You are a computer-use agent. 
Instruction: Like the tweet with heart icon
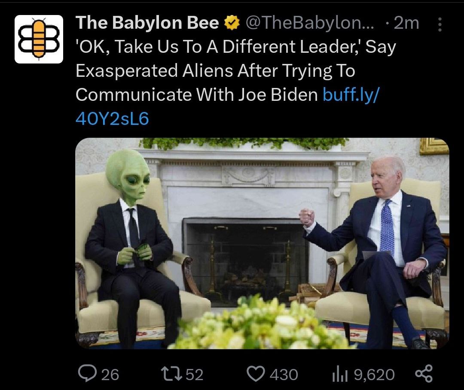click(256, 374)
